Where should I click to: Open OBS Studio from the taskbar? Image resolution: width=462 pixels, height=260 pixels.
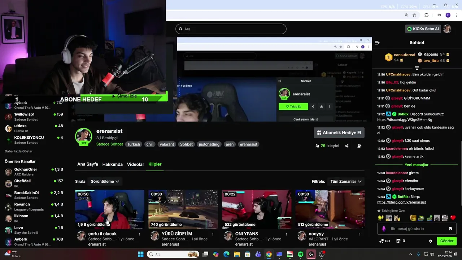click(x=322, y=254)
